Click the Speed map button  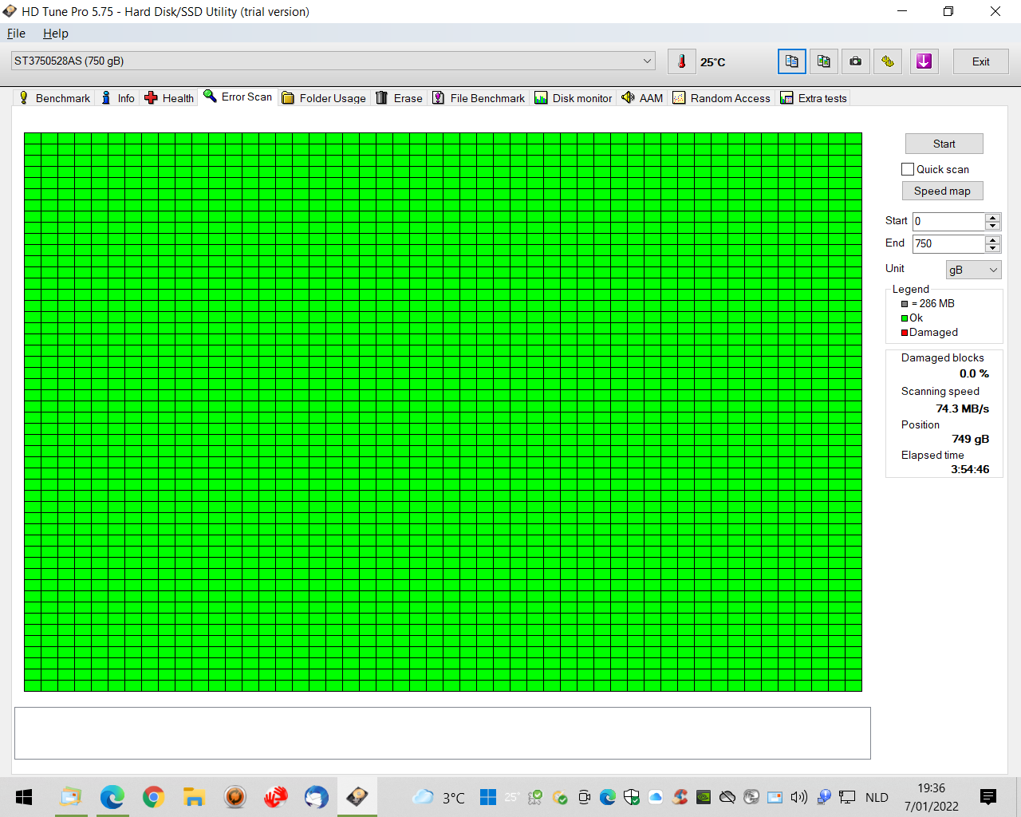pos(942,191)
